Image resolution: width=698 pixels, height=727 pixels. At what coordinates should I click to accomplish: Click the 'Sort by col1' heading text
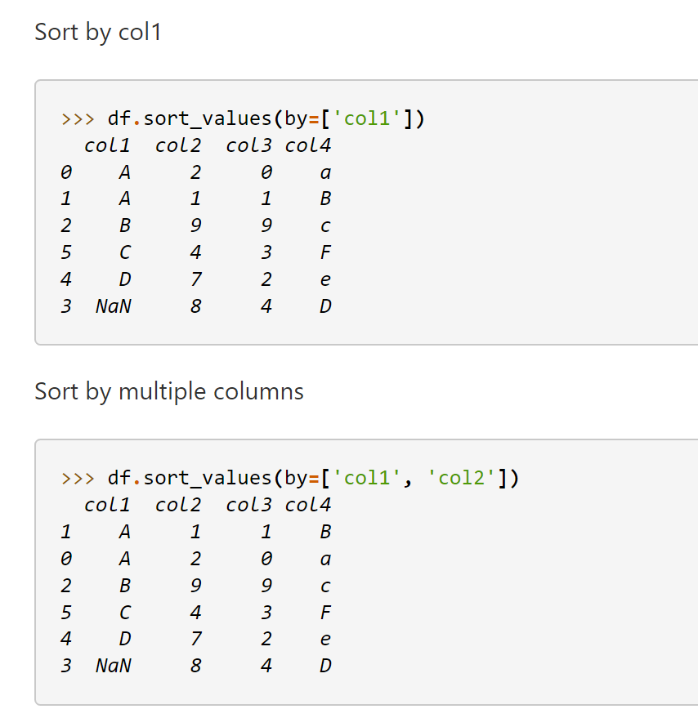point(98,33)
